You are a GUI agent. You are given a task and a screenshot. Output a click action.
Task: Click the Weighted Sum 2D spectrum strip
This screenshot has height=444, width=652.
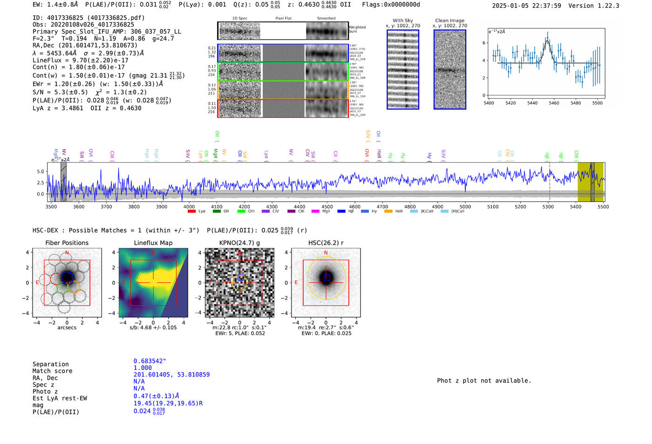coord(283,31)
